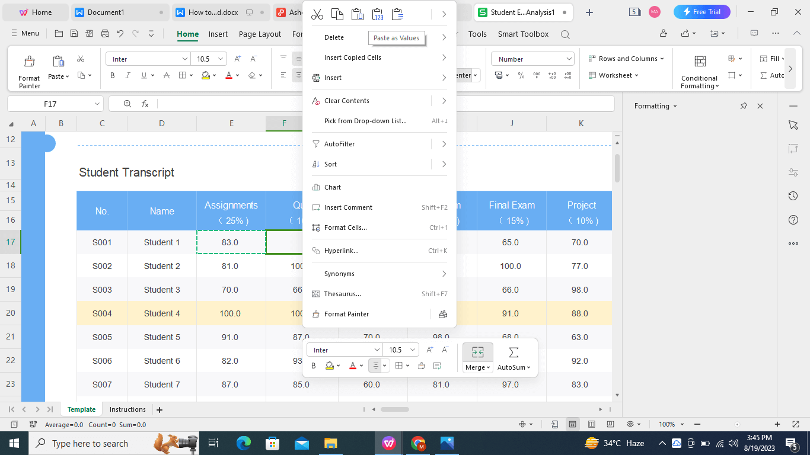
Task: Click cell containing Student 4 name
Action: (162, 313)
